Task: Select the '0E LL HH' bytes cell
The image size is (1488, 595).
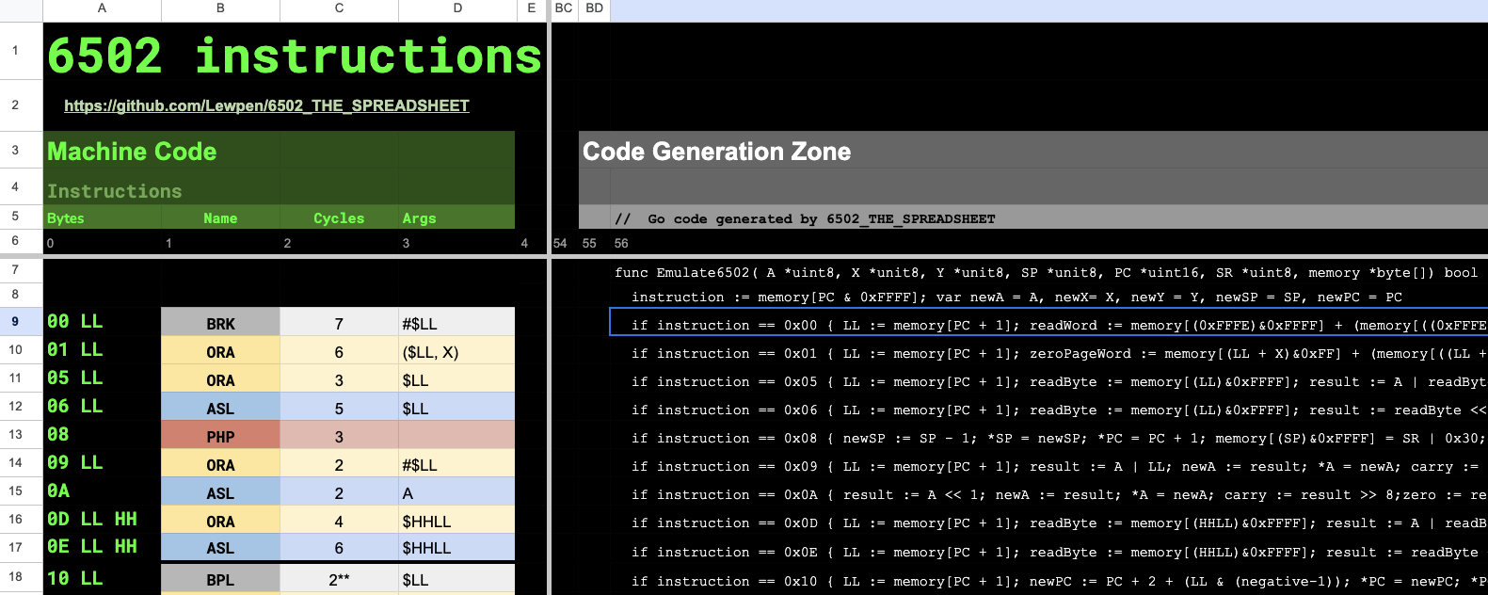Action: 103,547
